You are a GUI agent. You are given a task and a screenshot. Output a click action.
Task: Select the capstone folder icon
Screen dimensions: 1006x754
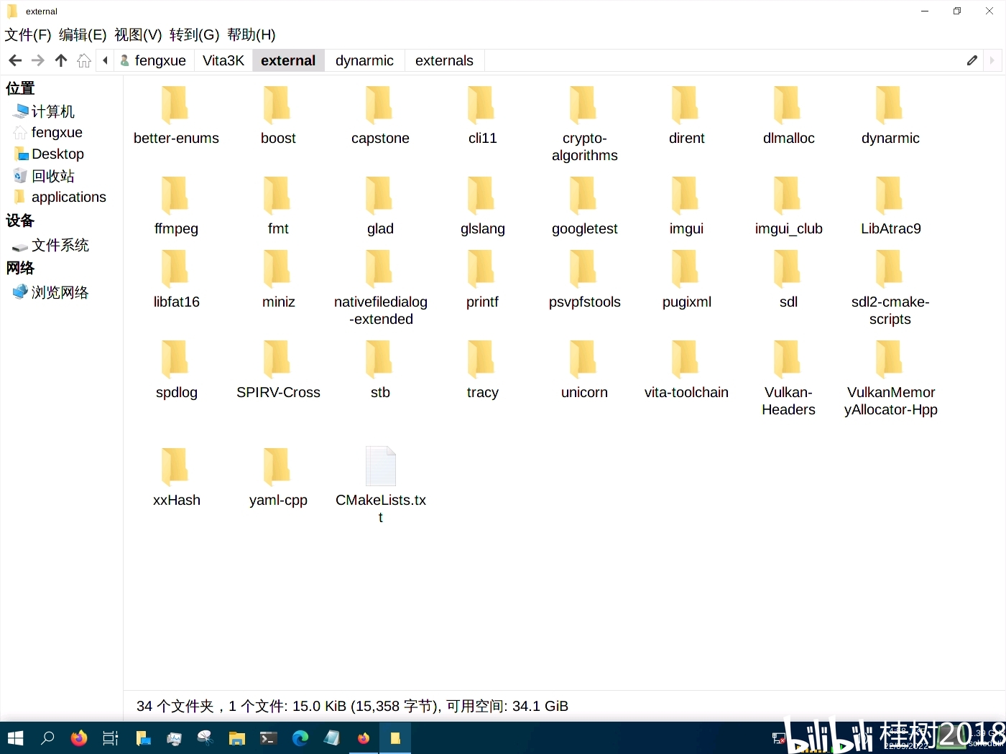click(379, 105)
